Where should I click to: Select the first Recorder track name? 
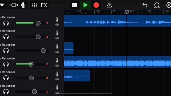point(8,17)
